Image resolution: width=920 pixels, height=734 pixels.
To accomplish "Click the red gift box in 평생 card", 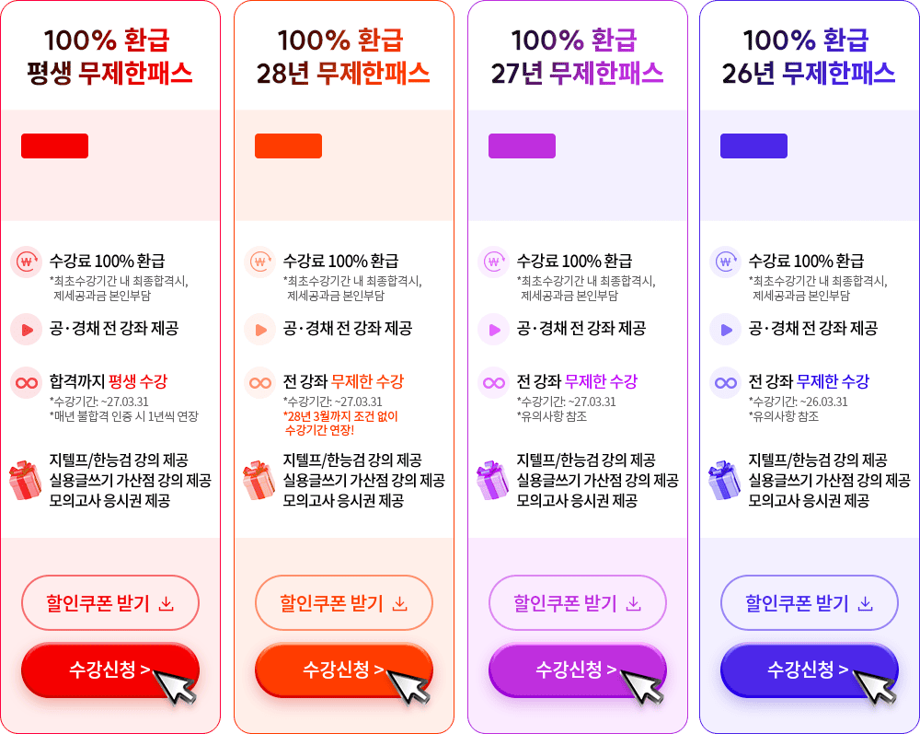I will [26, 480].
